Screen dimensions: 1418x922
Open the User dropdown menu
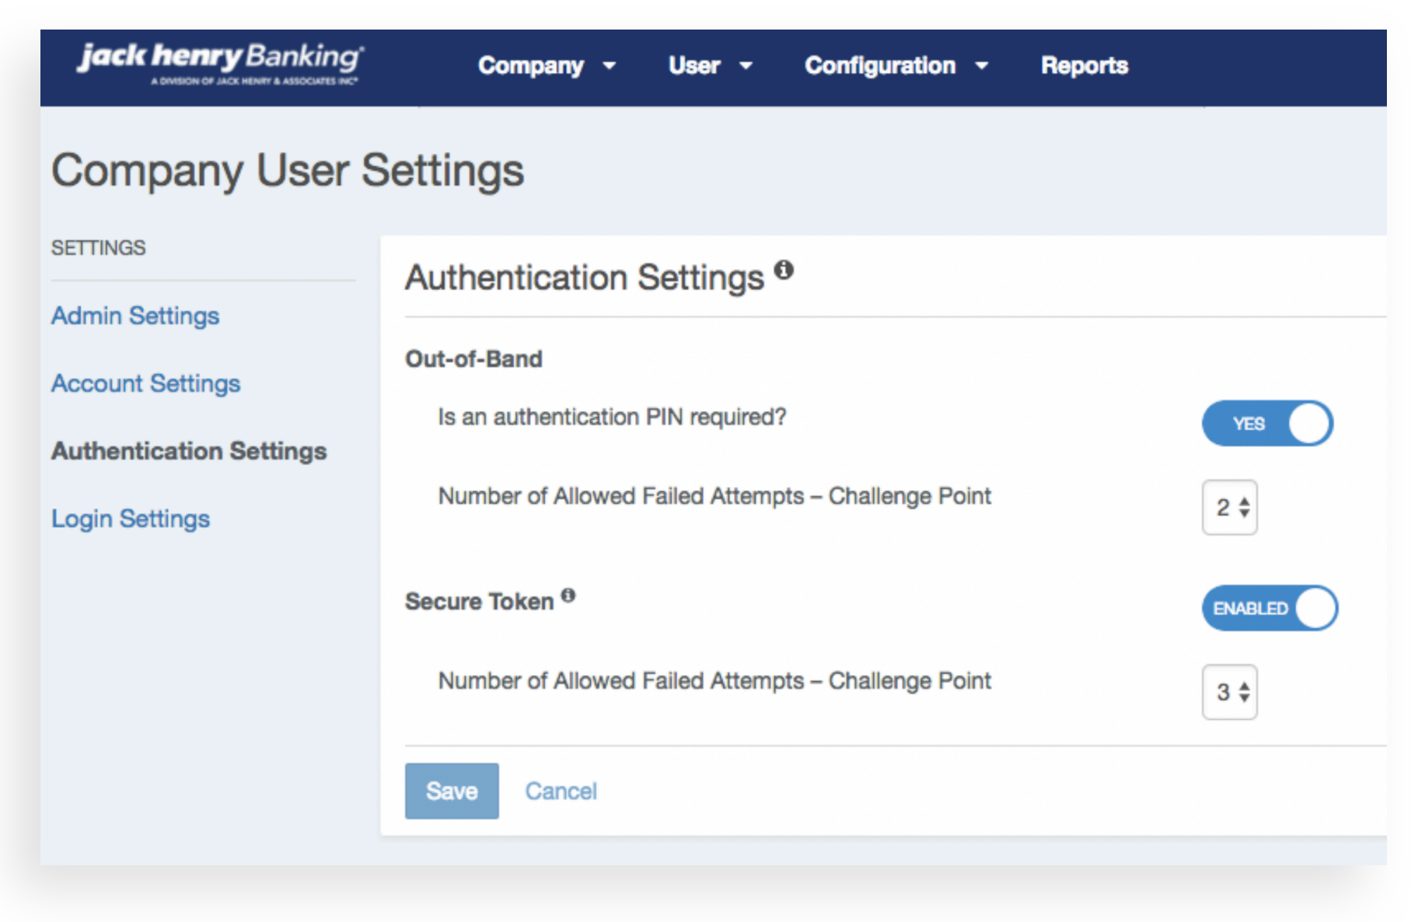point(709,66)
